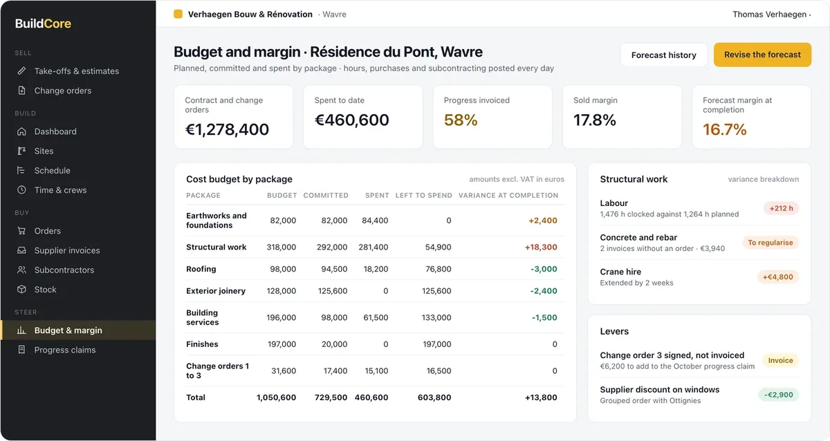
Task: Go to Change orders
Action: 77,91
